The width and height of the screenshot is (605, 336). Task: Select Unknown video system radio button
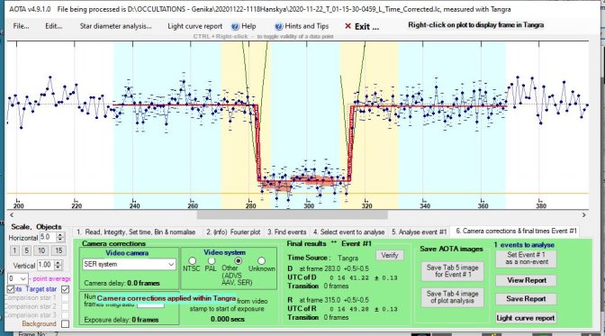click(x=262, y=261)
